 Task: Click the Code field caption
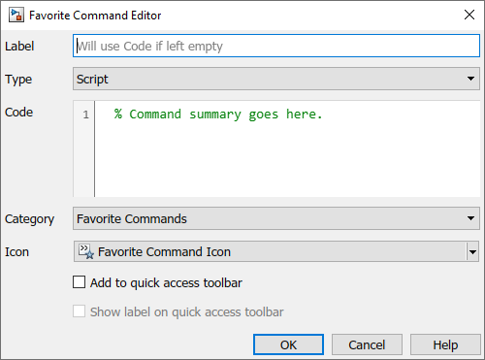coord(18,113)
